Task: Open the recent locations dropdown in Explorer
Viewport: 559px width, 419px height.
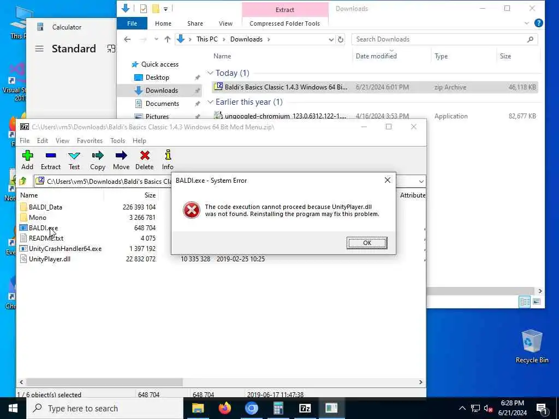Action: pos(156,39)
